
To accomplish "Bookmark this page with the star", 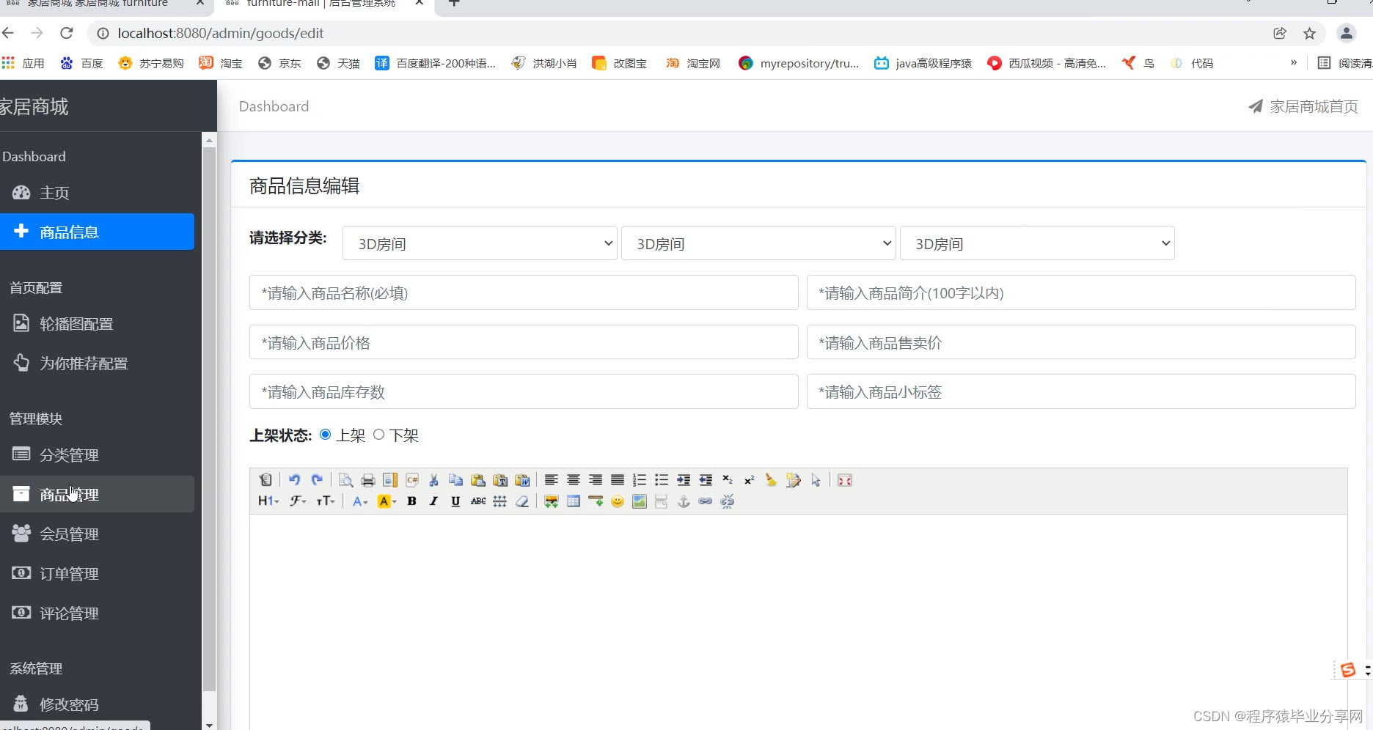I will tap(1309, 33).
